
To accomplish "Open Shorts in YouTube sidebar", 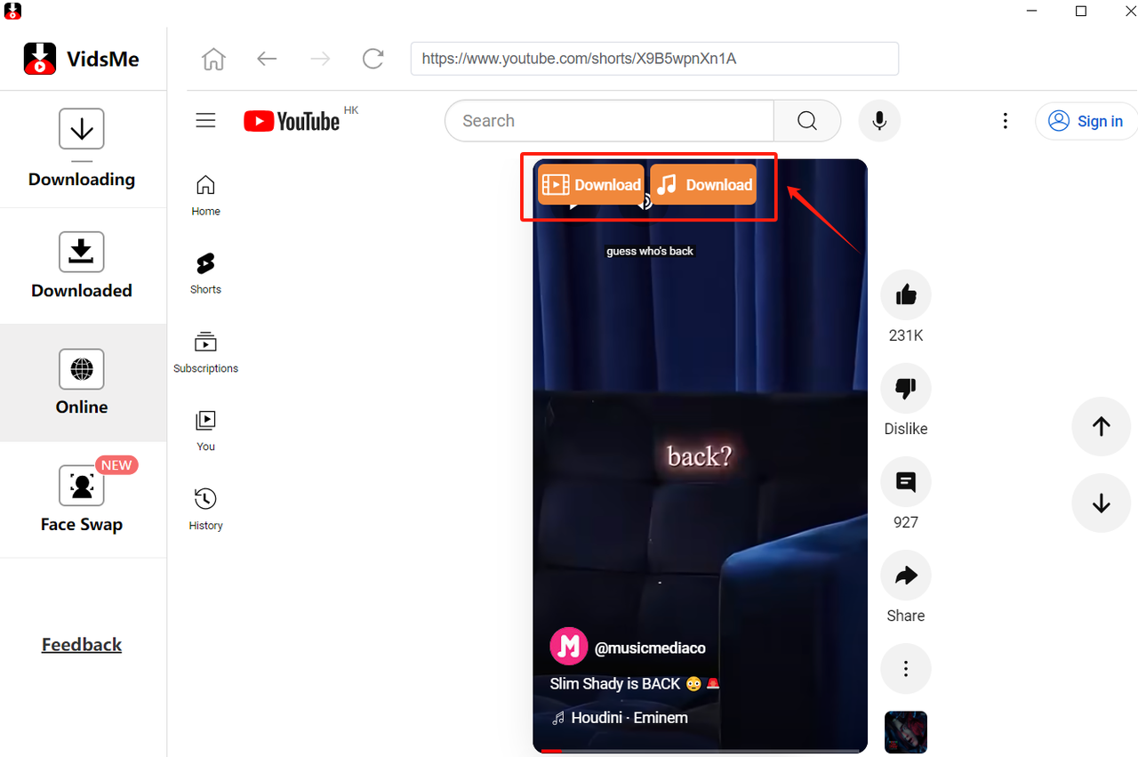I will (x=205, y=273).
